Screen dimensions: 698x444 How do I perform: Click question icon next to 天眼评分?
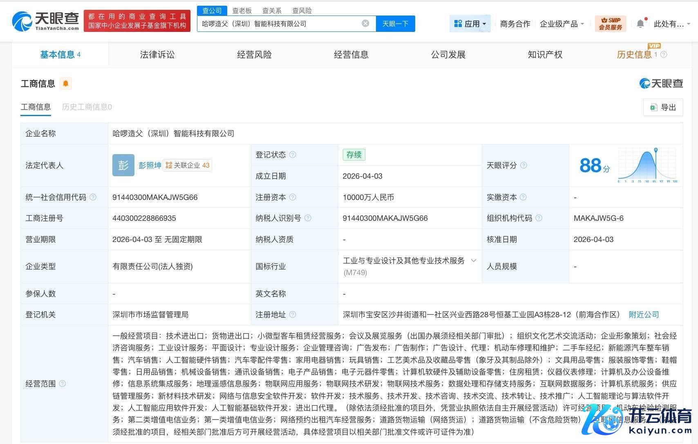pos(523,165)
